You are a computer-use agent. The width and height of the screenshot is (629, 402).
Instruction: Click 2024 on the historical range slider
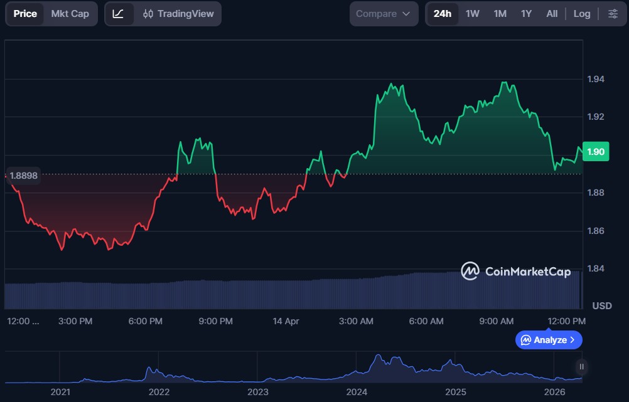(357, 392)
